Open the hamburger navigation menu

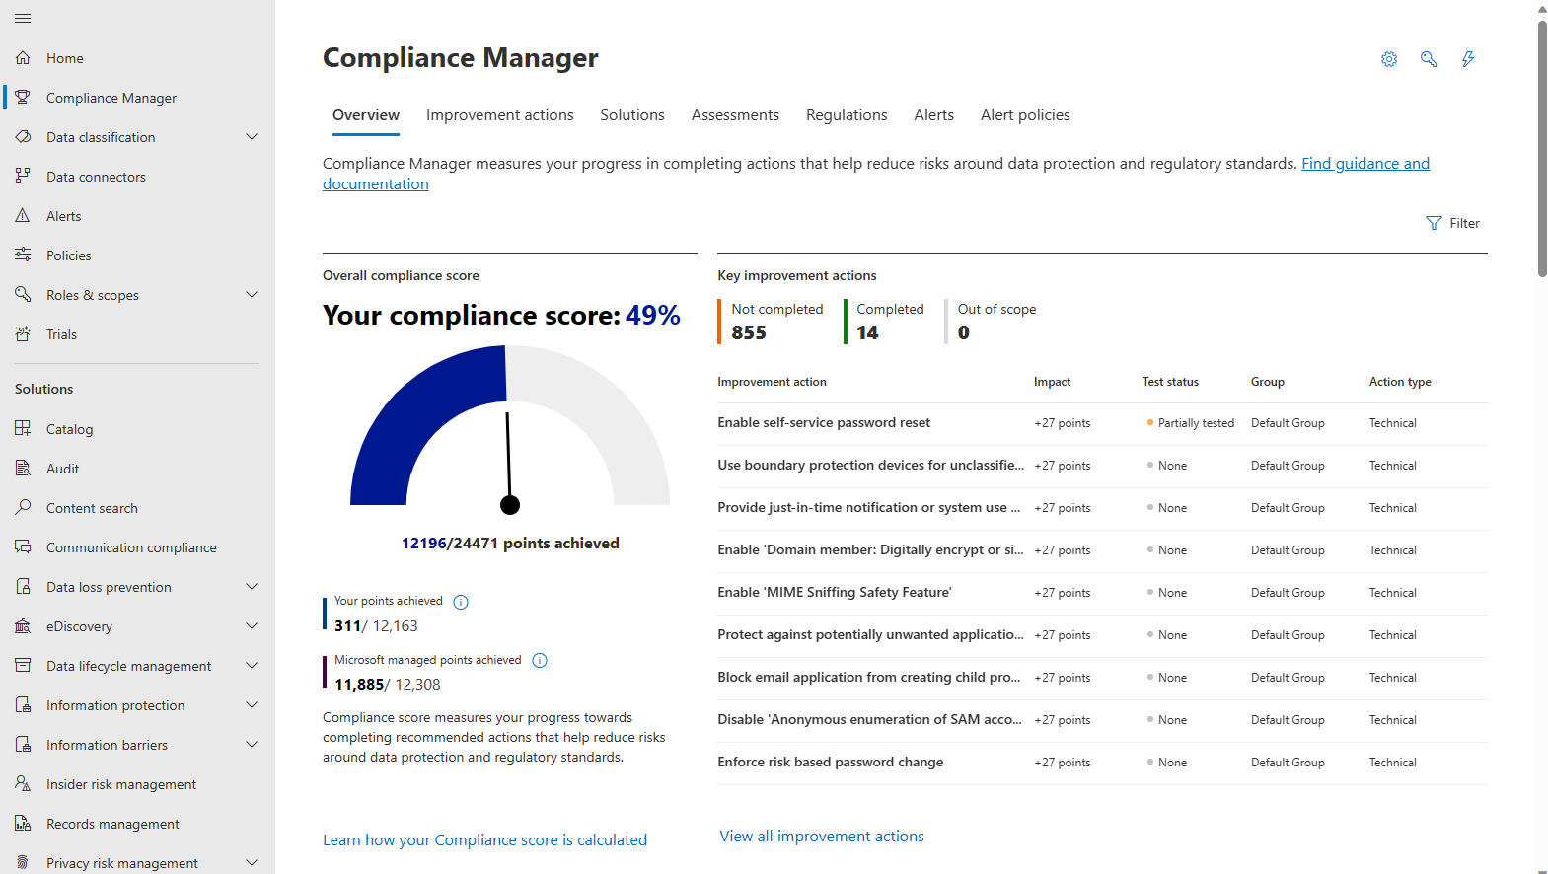click(23, 18)
